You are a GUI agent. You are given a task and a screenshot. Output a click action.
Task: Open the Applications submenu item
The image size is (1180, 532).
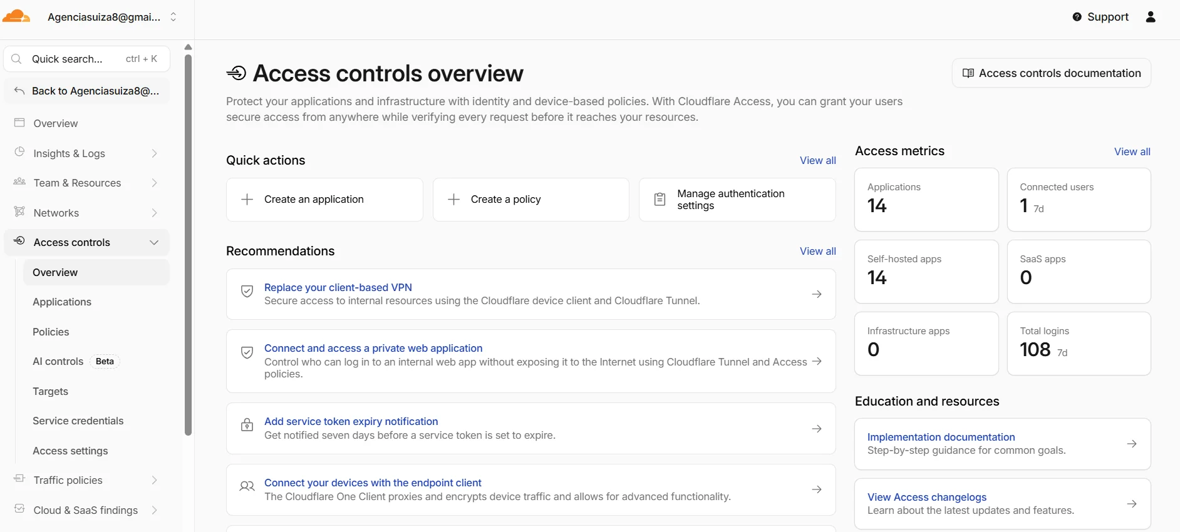coord(62,302)
